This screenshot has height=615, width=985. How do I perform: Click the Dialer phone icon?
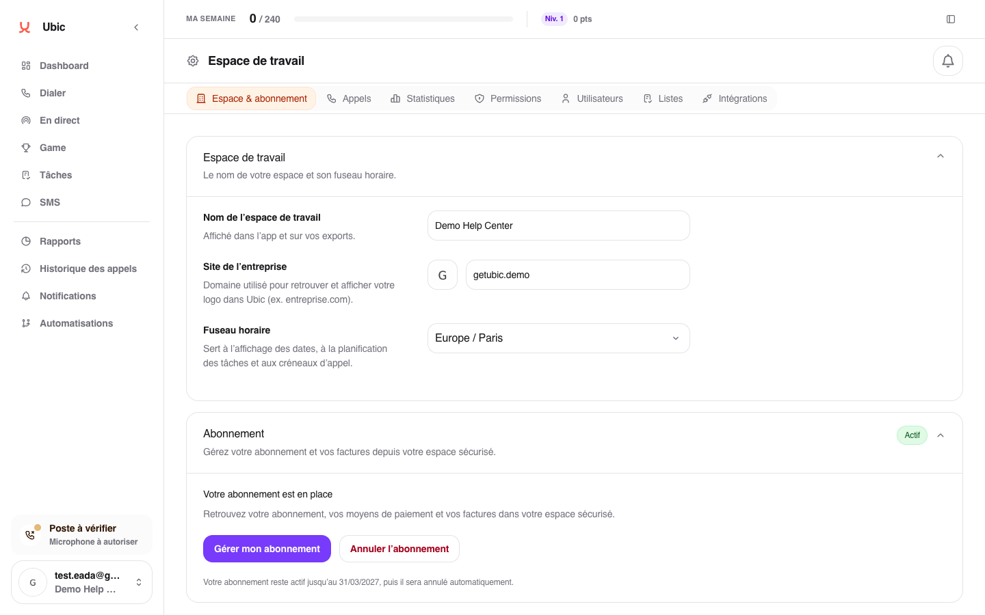tap(26, 93)
